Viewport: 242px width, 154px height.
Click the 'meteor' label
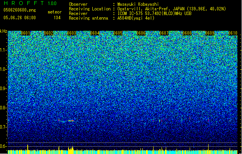point(55,12)
